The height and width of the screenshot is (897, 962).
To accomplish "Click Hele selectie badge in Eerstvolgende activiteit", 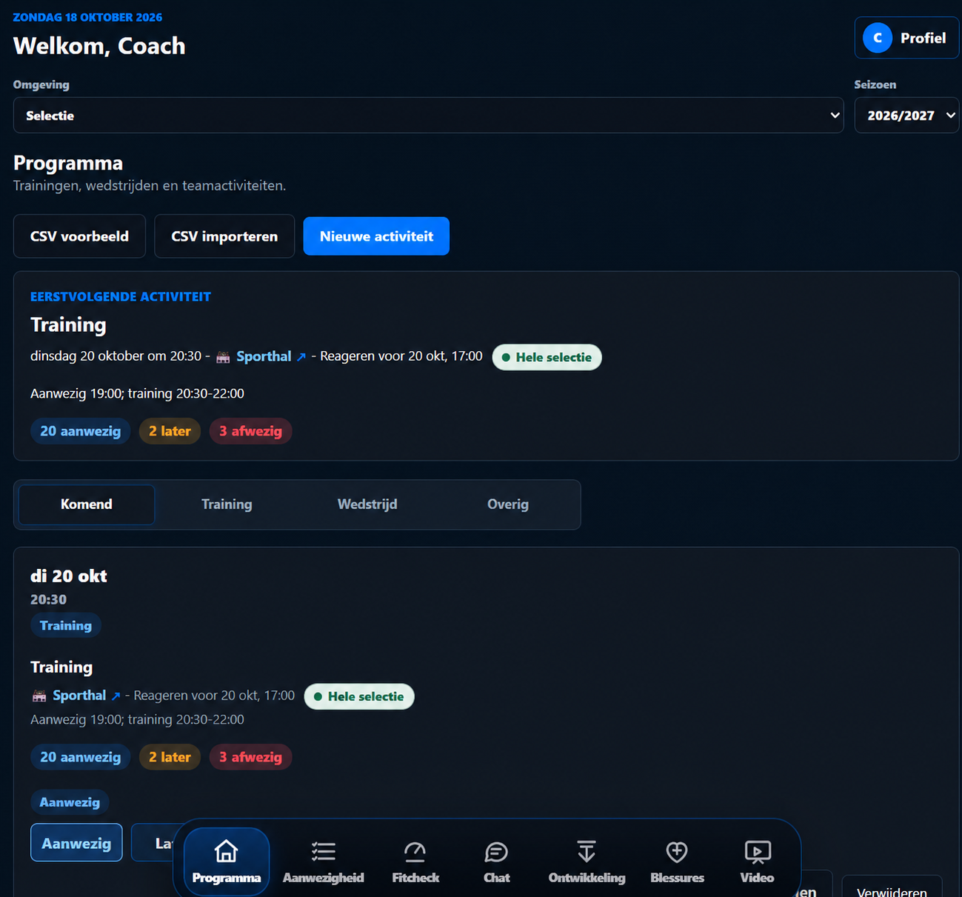I will pos(547,357).
